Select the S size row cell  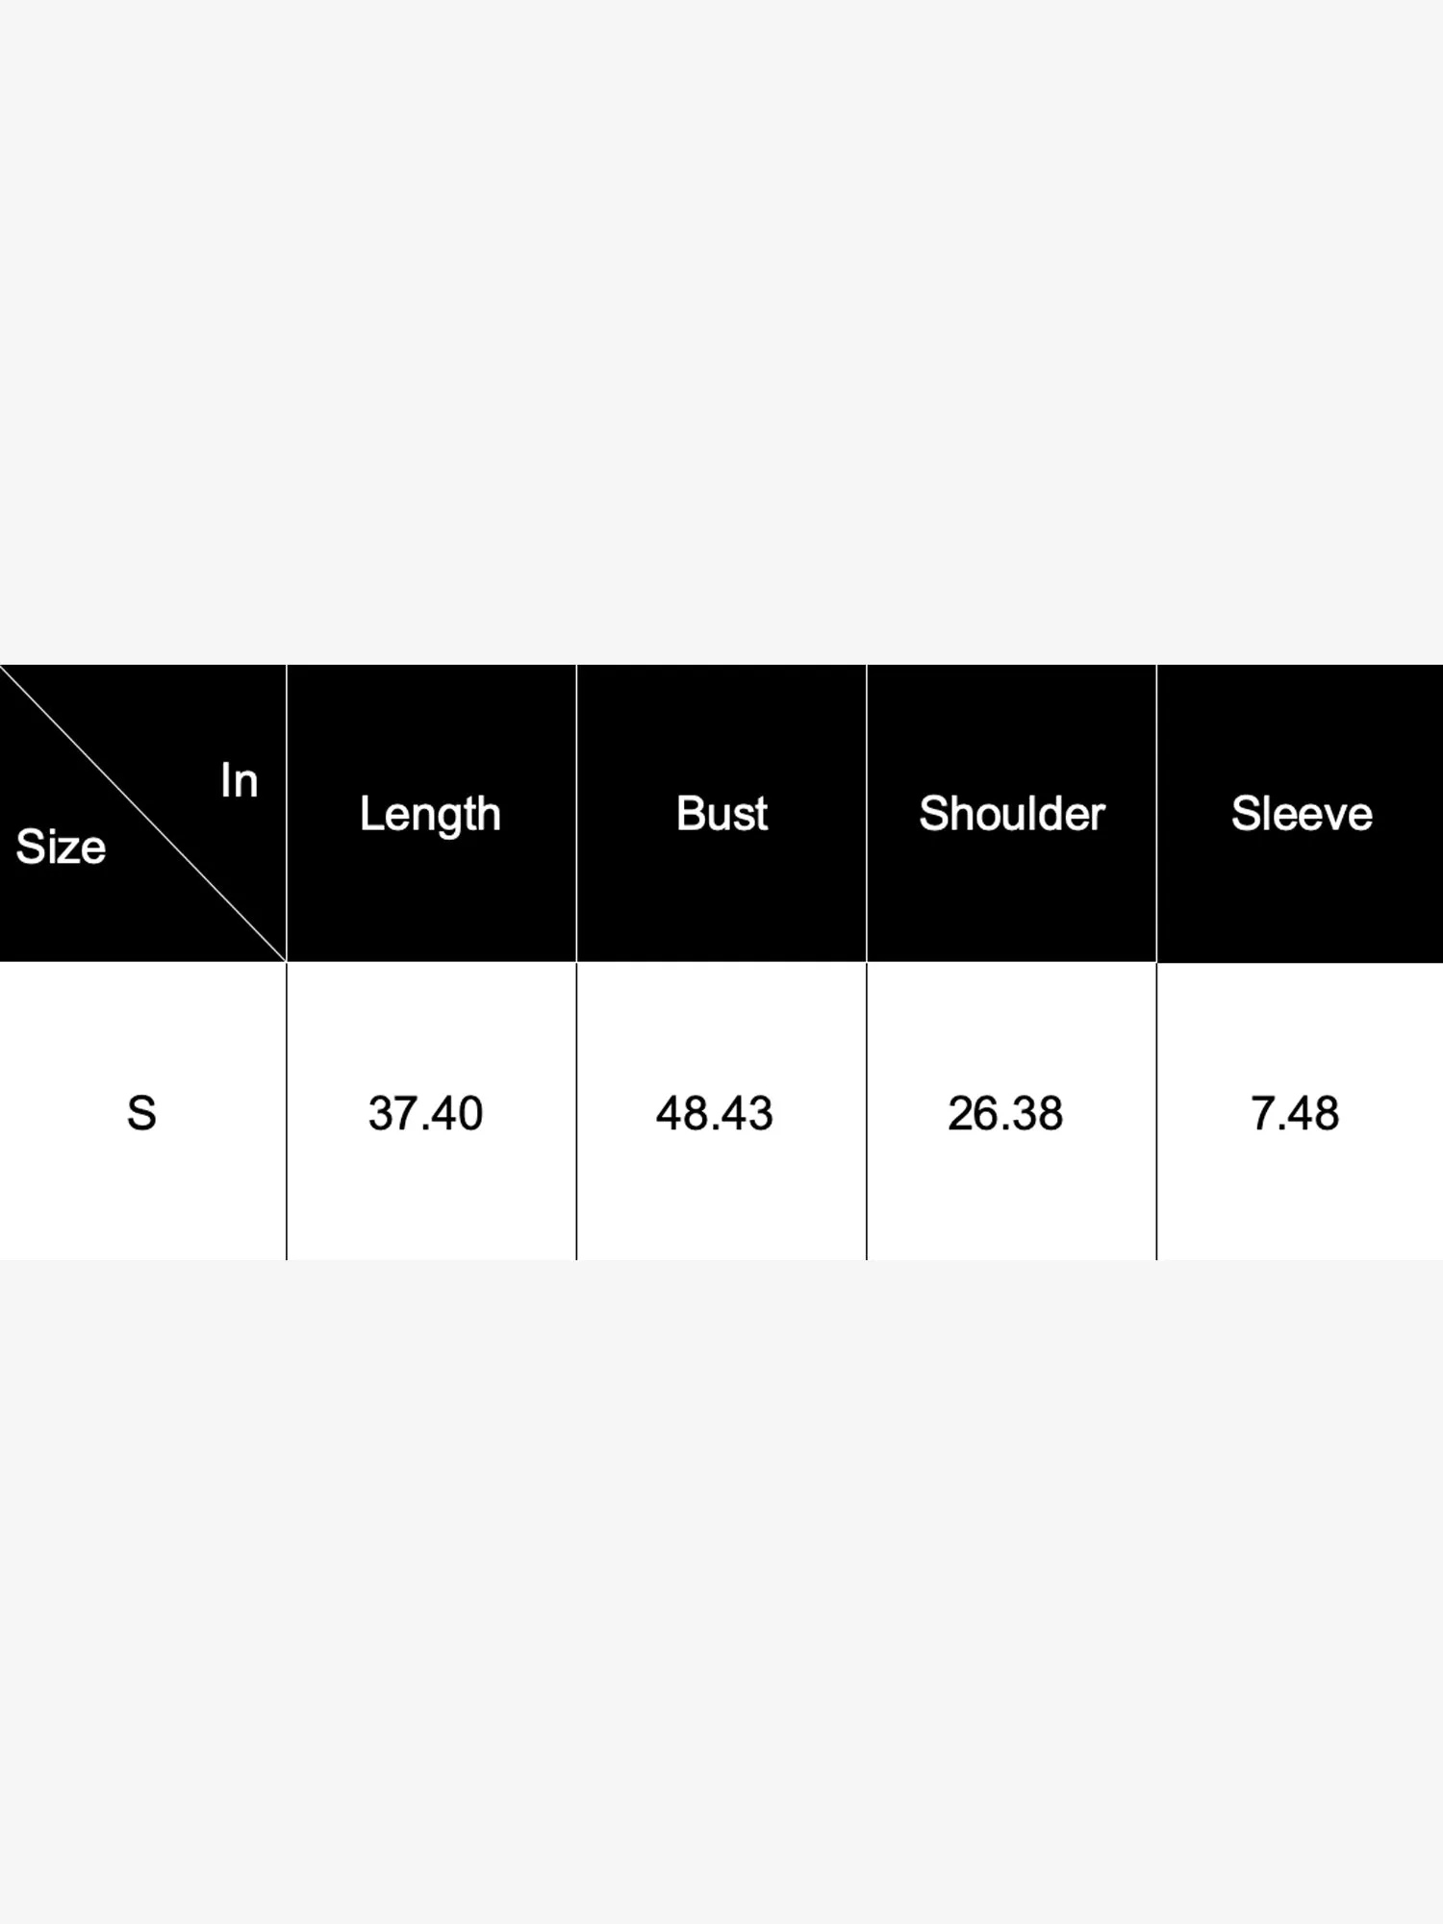pos(142,1111)
